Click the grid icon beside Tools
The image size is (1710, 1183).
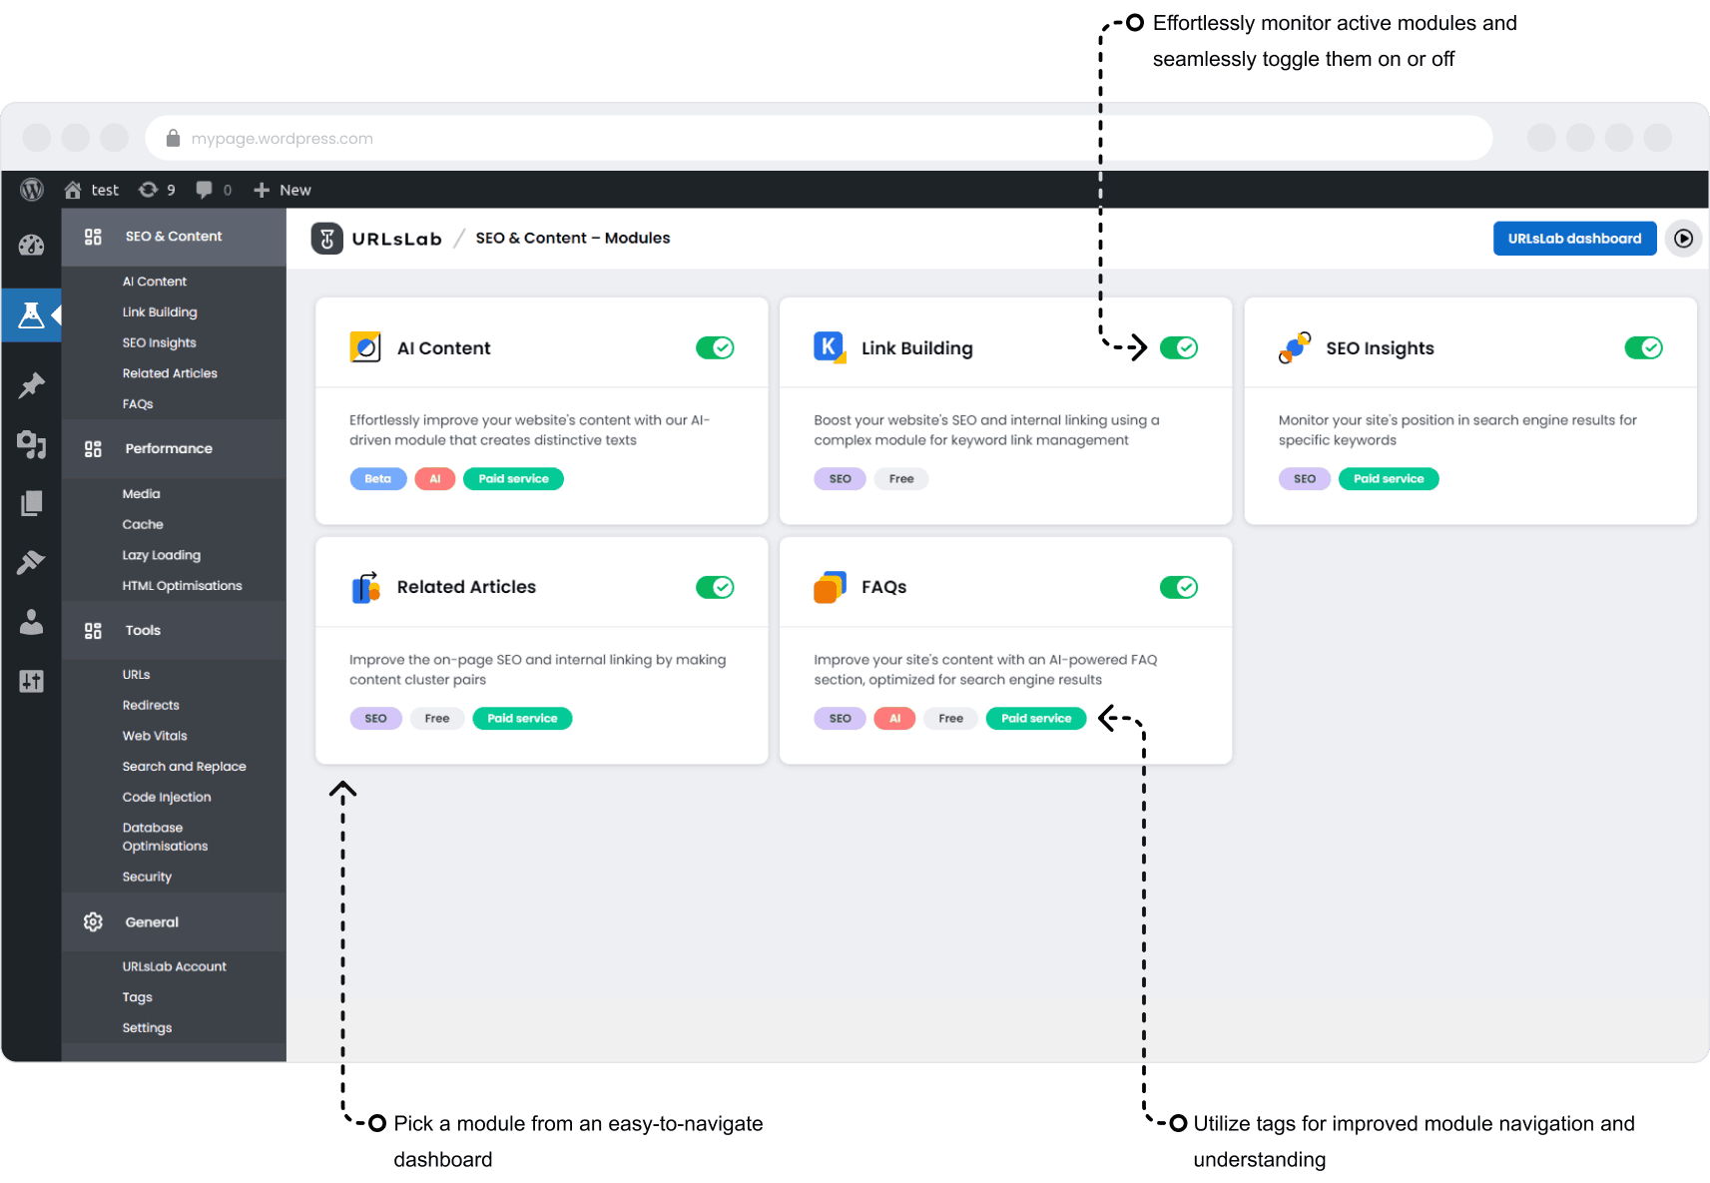click(93, 631)
